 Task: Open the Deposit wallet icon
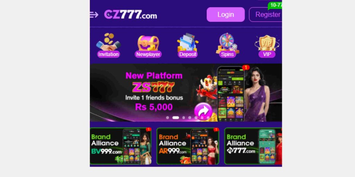click(x=188, y=43)
